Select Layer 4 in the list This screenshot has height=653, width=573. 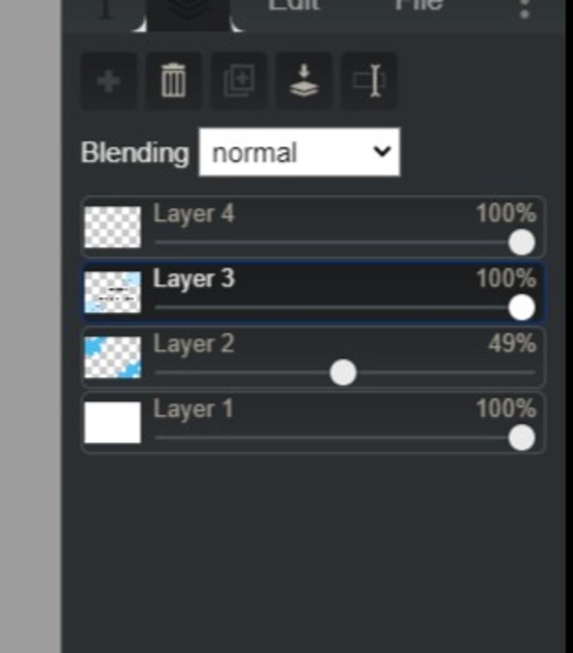[x=313, y=227]
